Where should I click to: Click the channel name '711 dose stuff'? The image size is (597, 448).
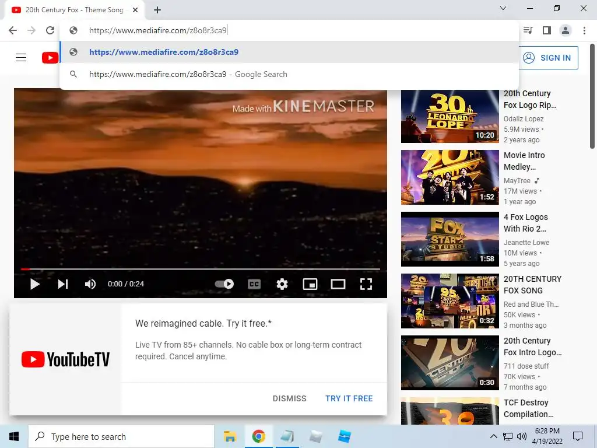(x=526, y=366)
